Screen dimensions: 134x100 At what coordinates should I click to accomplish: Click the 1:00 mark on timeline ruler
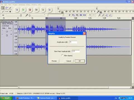(x=76, y=18)
